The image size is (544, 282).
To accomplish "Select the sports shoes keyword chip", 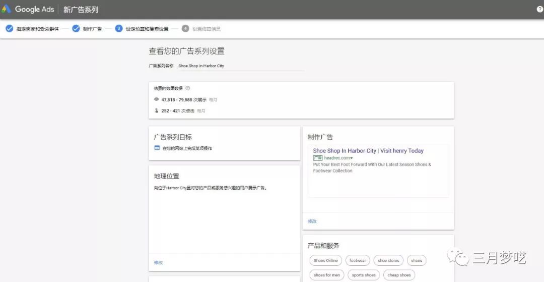I will (364, 275).
